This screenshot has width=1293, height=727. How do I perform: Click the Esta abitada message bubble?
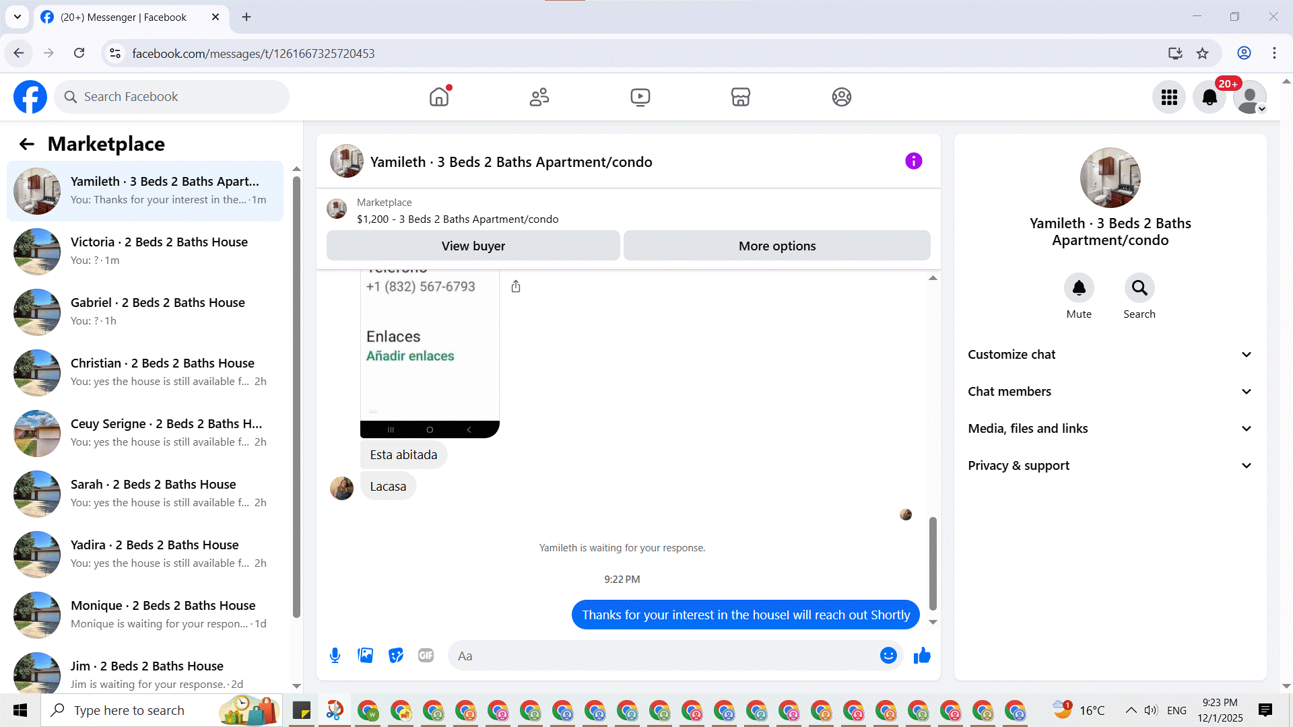point(403,455)
